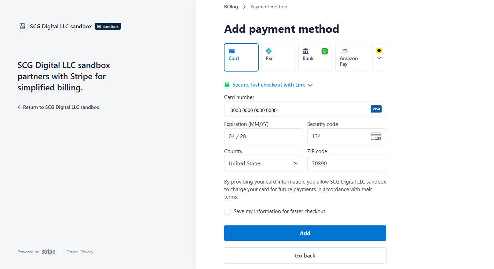Click the Card number input field
The image size is (494, 269).
pos(305,109)
